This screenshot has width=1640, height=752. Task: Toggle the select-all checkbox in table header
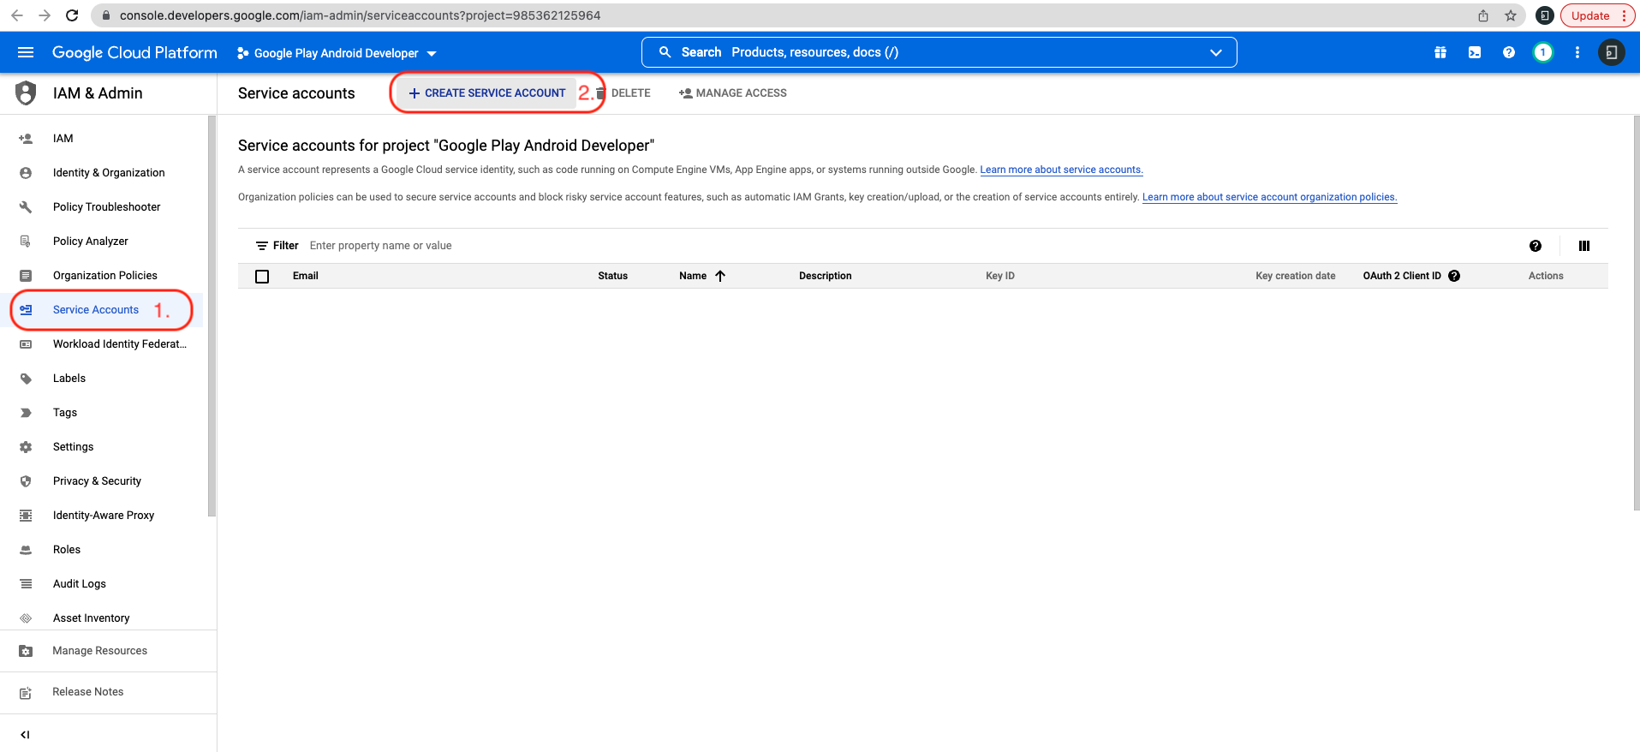pyautogui.click(x=262, y=276)
